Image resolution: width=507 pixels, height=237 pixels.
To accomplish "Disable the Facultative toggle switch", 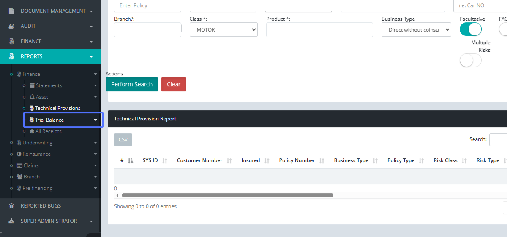I will [x=471, y=29].
